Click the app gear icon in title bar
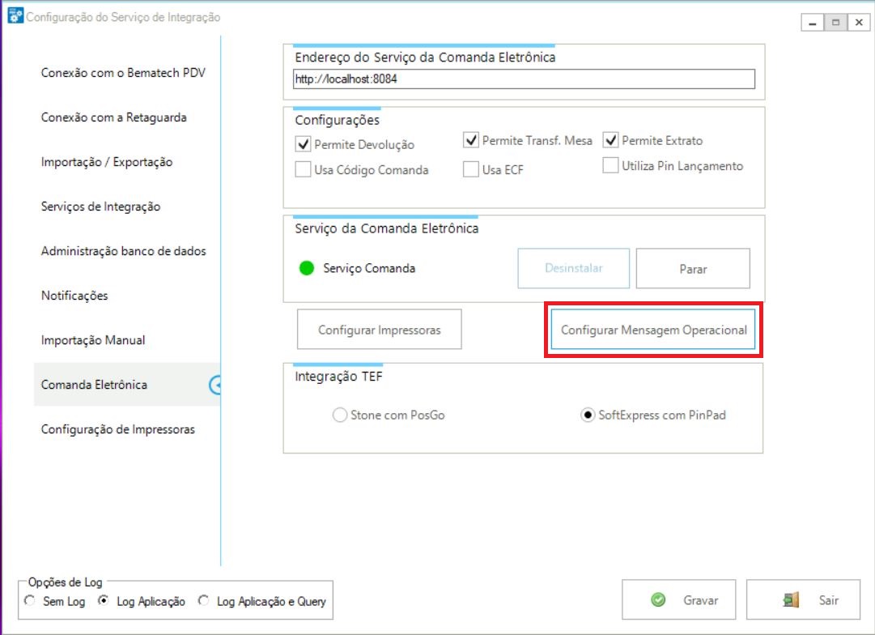This screenshot has height=635, width=875. (x=15, y=15)
